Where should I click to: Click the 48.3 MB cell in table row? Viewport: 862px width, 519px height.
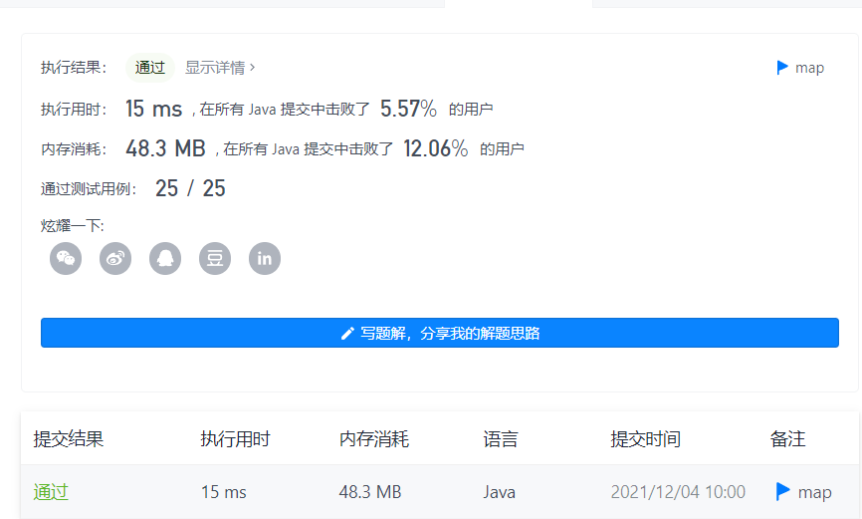(x=370, y=491)
